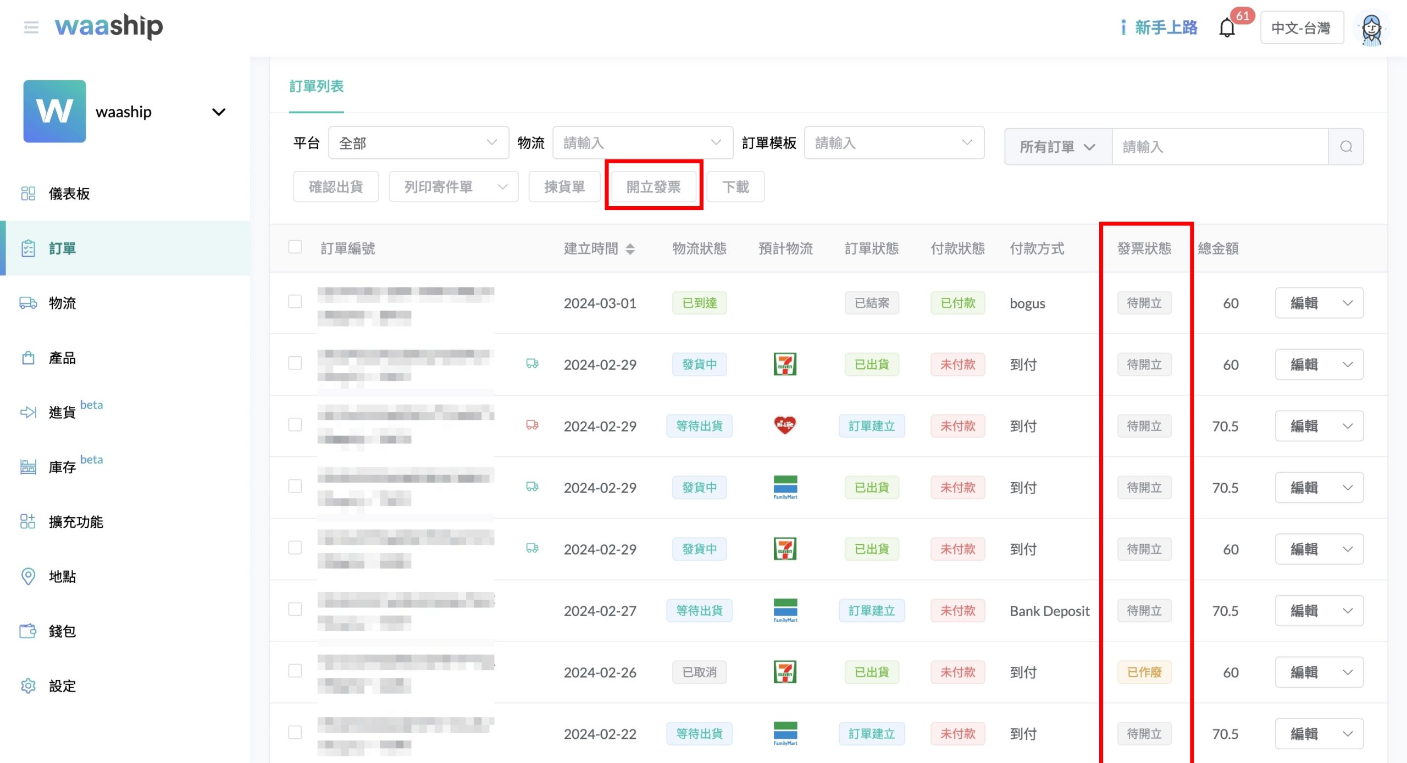Check the 2024-03-01 order checkbox
This screenshot has width=1407, height=763.
pyautogui.click(x=295, y=302)
